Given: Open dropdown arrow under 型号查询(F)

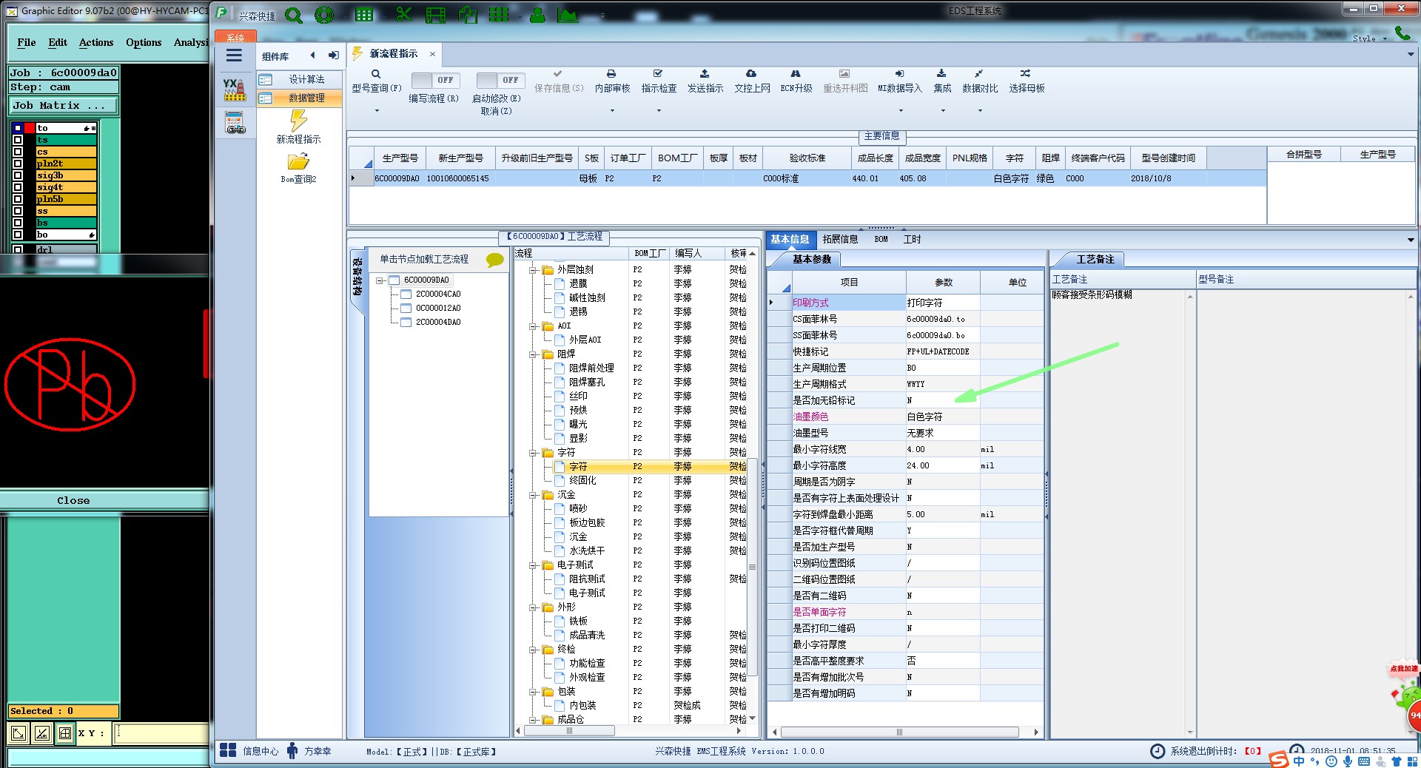Looking at the screenshot, I should point(376,111).
